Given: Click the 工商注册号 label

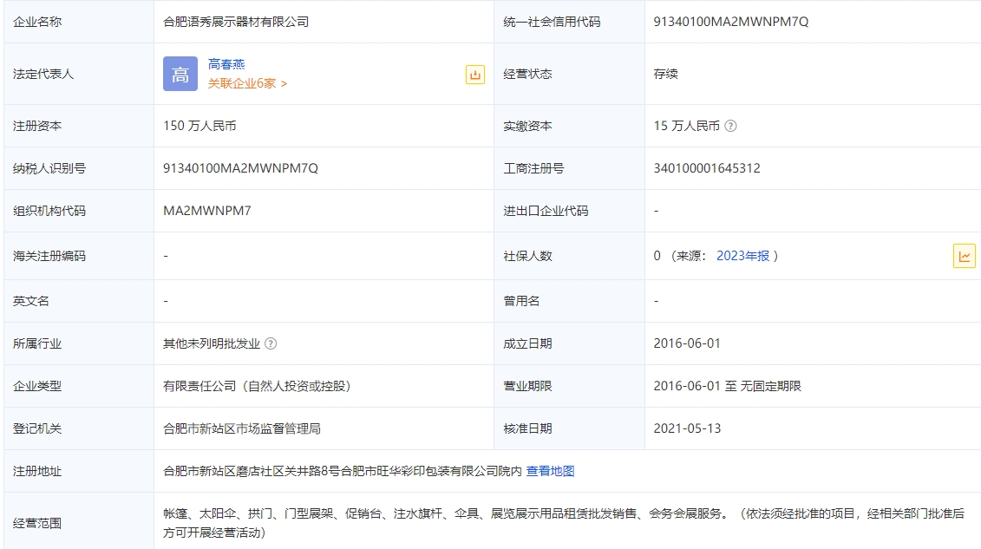Looking at the screenshot, I should tap(533, 168).
